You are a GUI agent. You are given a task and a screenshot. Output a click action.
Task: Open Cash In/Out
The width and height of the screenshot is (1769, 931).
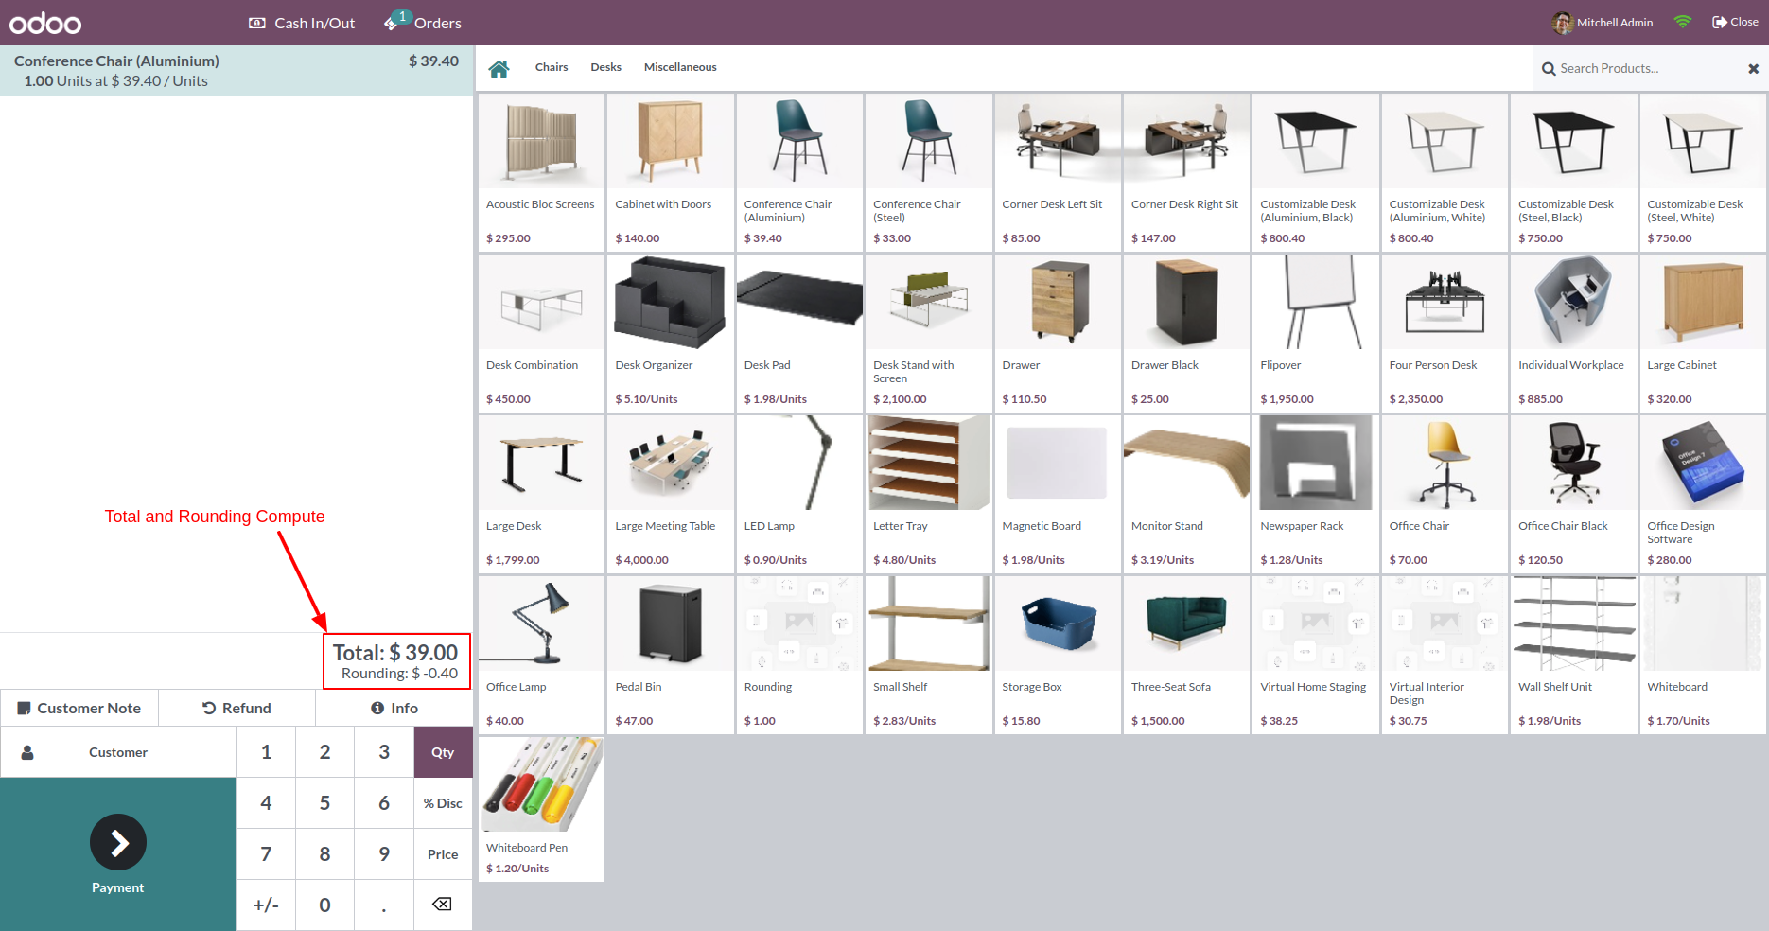pyautogui.click(x=302, y=23)
